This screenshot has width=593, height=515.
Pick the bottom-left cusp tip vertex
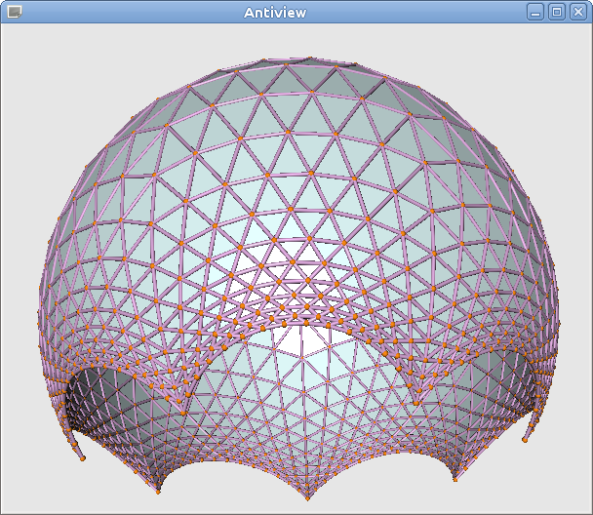(159, 492)
